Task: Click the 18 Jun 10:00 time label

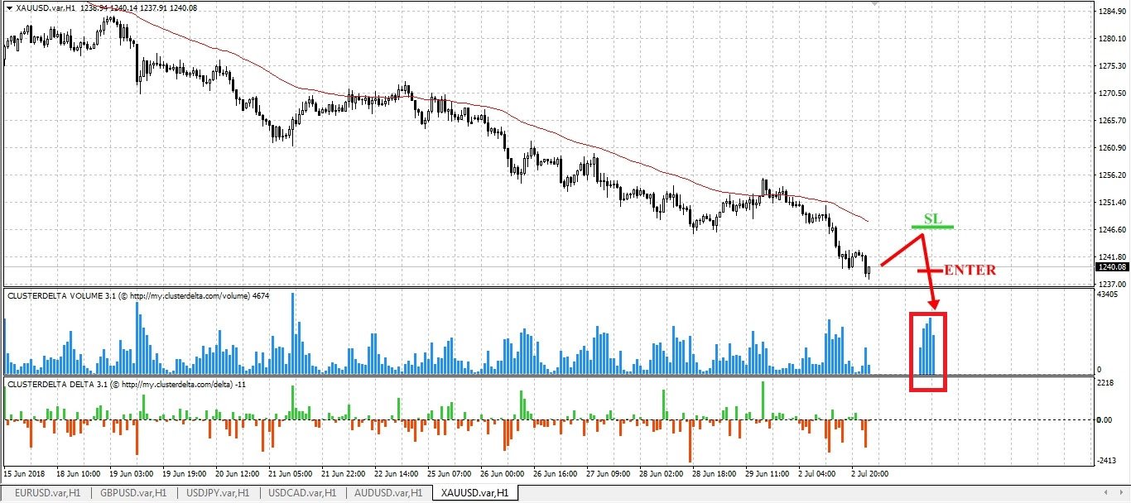Action: coord(79,474)
